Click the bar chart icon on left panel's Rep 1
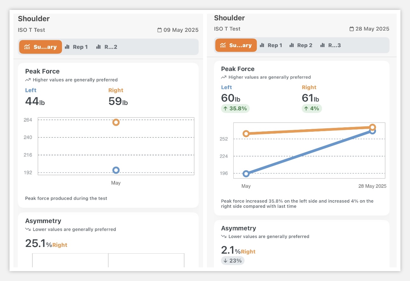Screen dimensions: 410x281 [x=67, y=47]
